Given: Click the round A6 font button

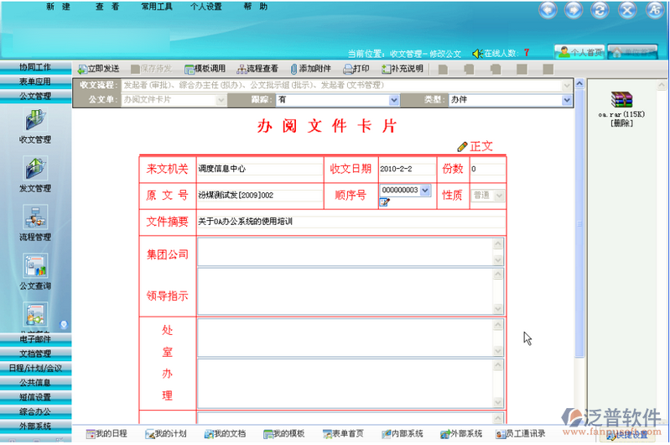Looking at the screenshot, I should pos(654,10).
